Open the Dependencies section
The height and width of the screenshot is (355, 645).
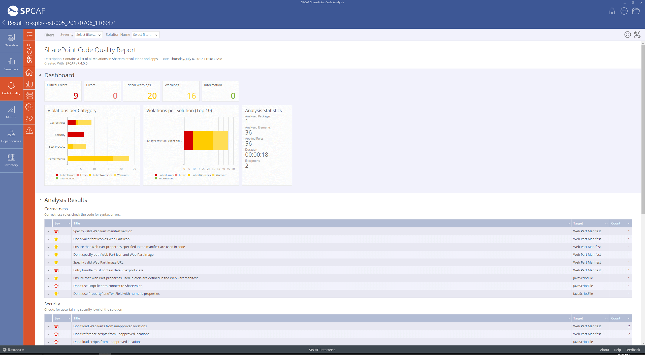(11, 136)
